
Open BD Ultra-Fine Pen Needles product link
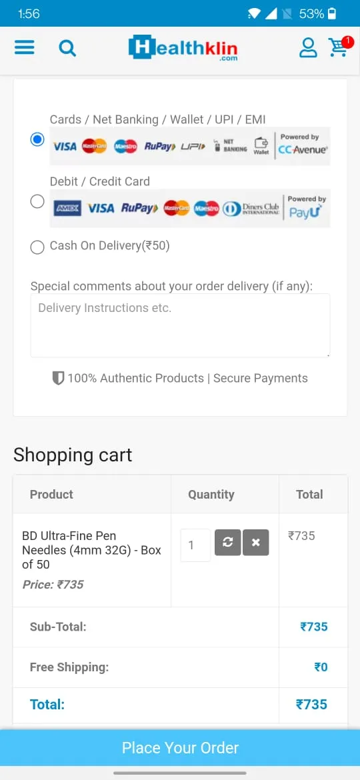[x=91, y=550]
